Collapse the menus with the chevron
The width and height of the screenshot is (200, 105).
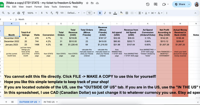coord(195,13)
